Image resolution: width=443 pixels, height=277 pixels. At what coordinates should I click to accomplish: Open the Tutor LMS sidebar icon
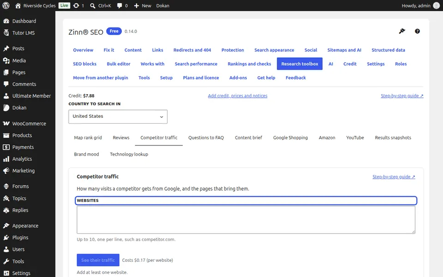tap(6, 33)
